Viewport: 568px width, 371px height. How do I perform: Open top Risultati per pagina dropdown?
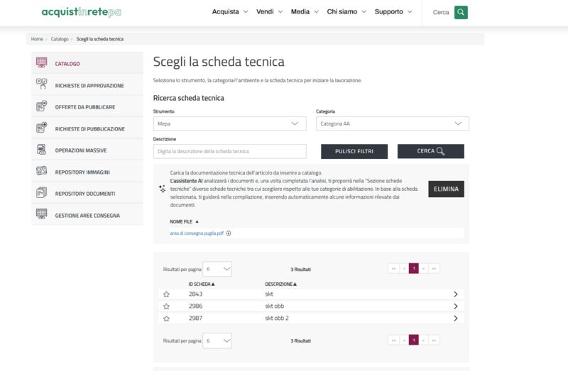coord(217,269)
